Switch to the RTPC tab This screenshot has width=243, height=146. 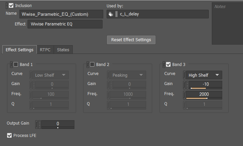[x=45, y=50]
